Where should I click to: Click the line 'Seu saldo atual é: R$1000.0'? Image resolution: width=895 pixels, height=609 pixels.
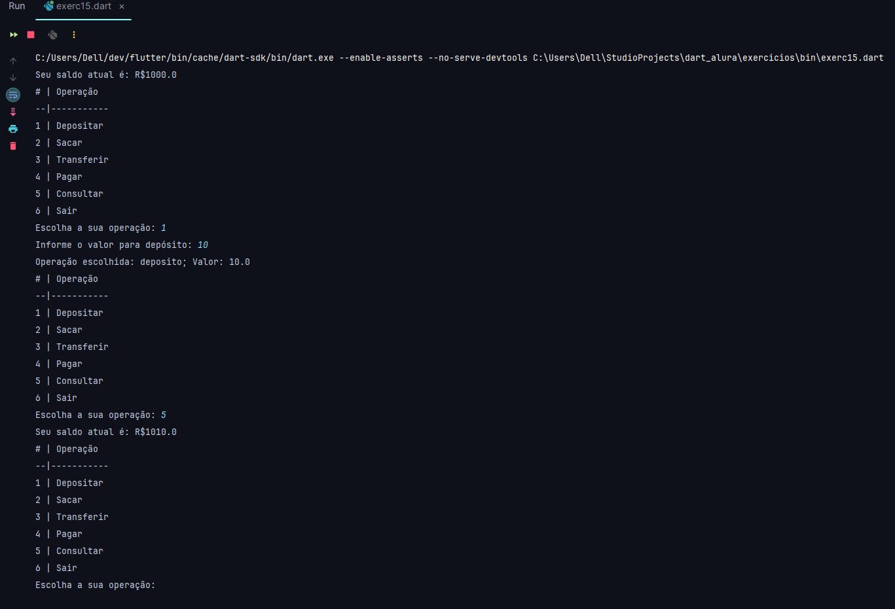(x=106, y=75)
